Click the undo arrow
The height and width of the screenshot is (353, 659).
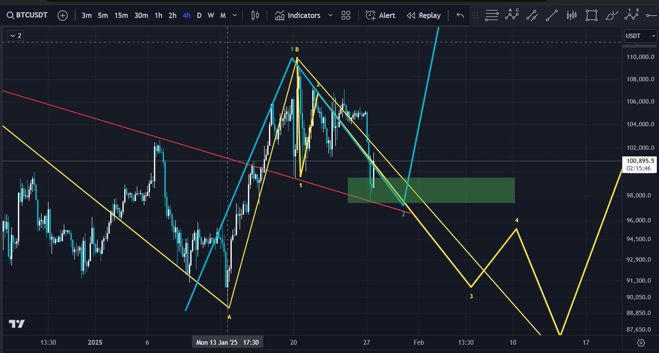coord(460,15)
